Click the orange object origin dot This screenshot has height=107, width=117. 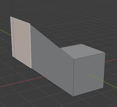point(78,68)
